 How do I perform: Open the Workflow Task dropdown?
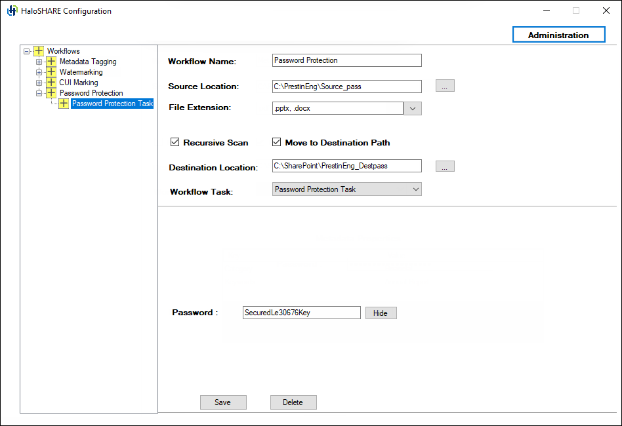[416, 189]
